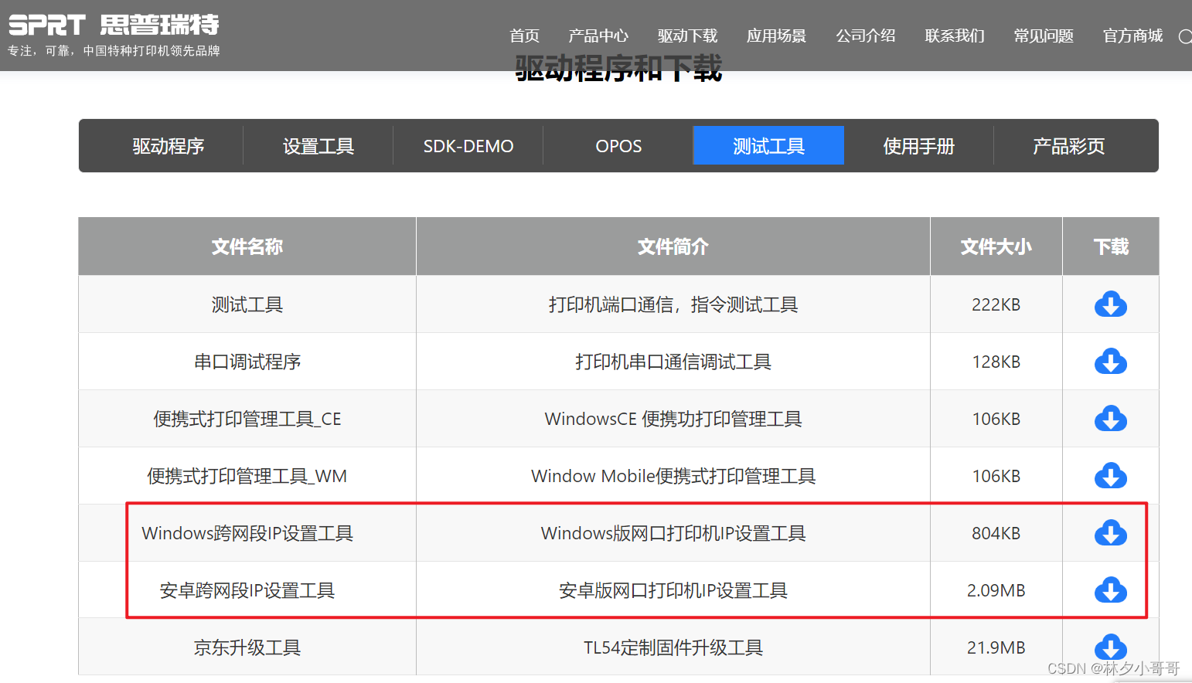Download 便携式打印管理工具_CE file

pos(1111,419)
